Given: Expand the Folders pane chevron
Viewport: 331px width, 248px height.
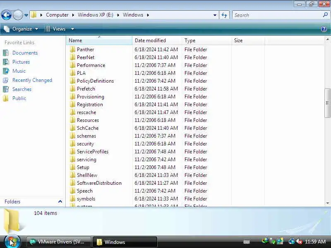Looking at the screenshot, I should click(60, 201).
